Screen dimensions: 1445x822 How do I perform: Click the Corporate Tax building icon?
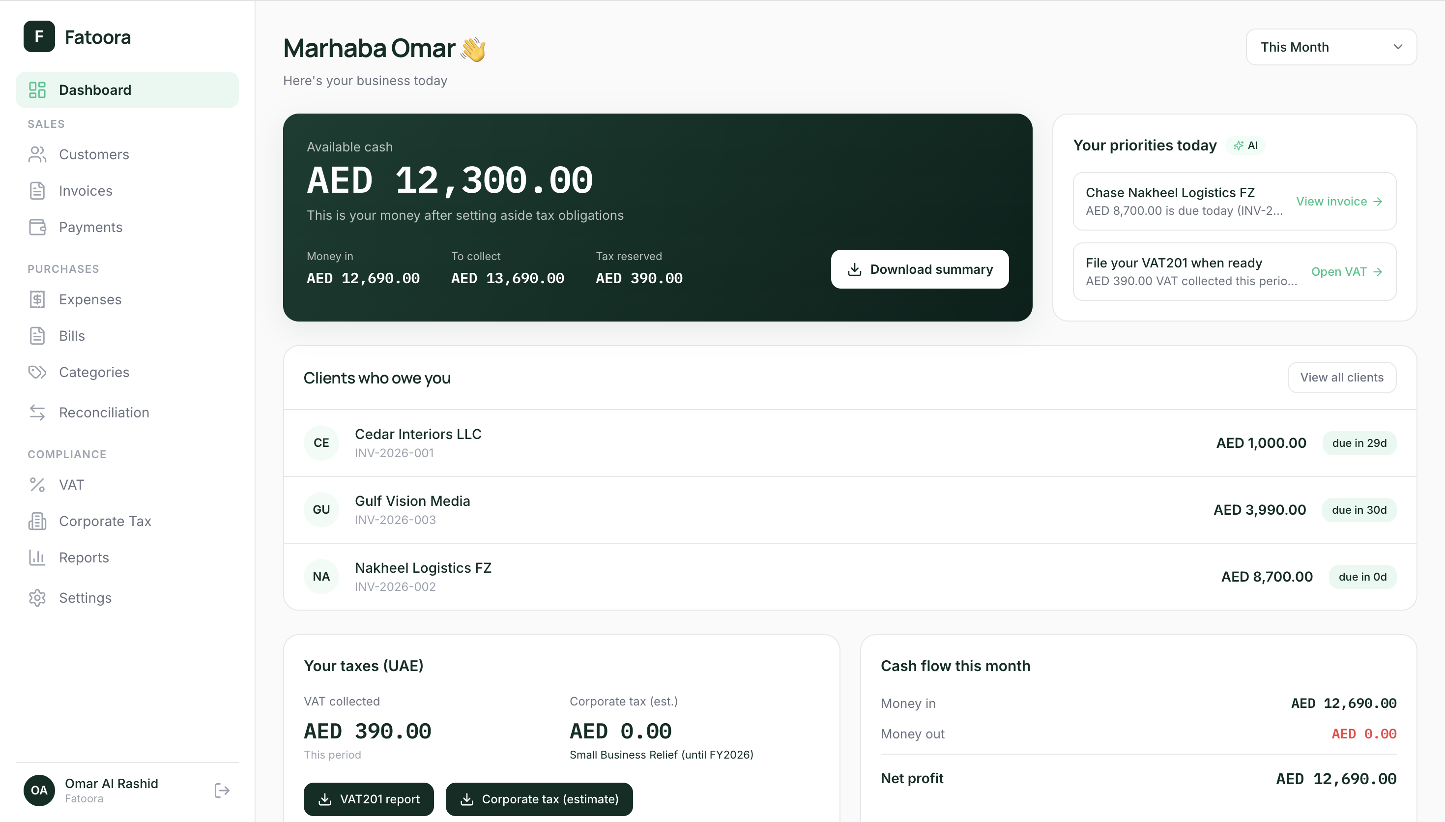pyautogui.click(x=37, y=521)
